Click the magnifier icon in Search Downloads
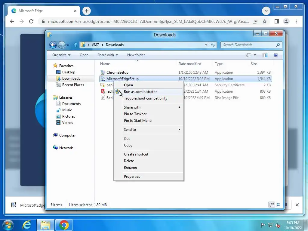The height and width of the screenshot is (231, 308). coord(278,45)
